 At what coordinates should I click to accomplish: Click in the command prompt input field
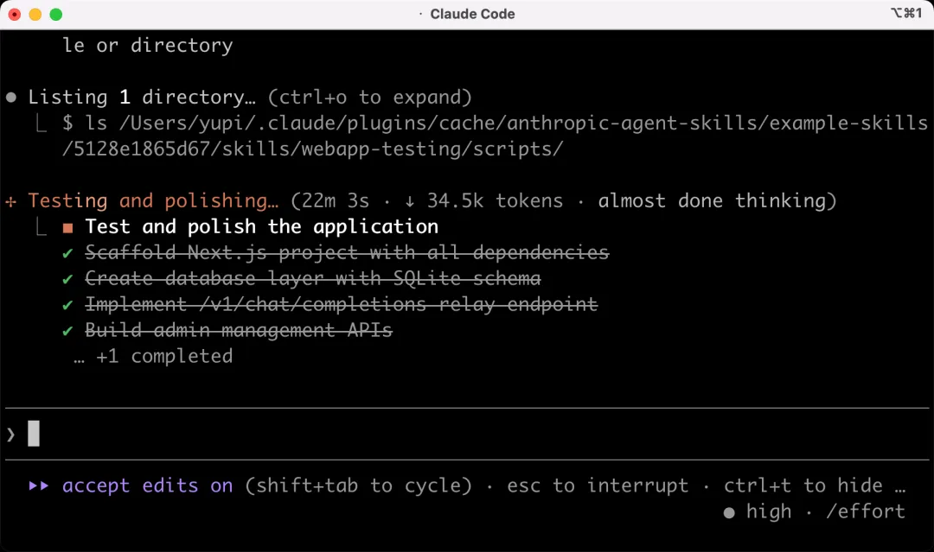467,434
